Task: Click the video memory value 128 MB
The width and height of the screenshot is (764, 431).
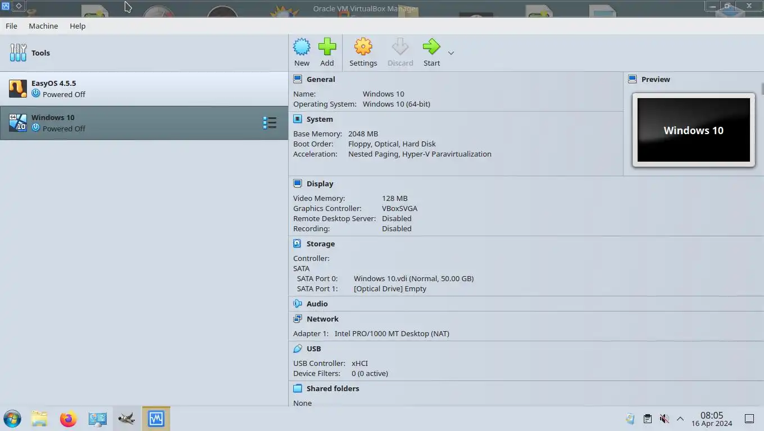Action: click(x=395, y=198)
